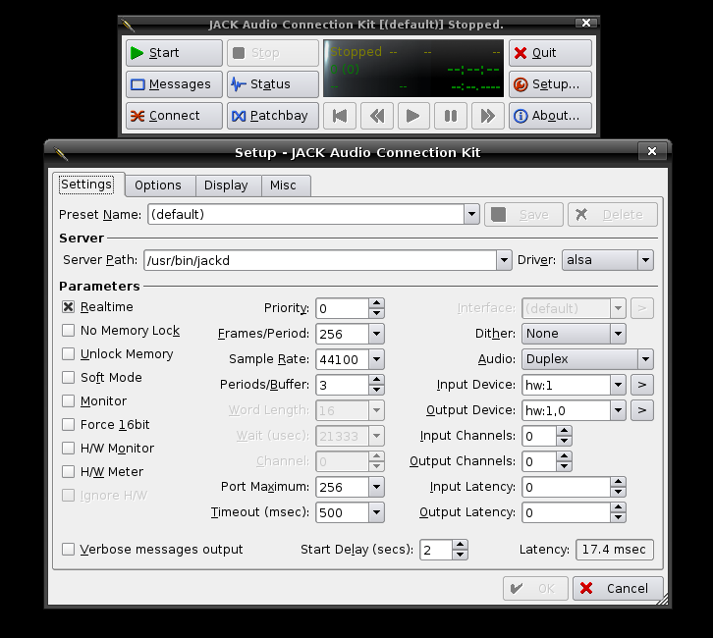The height and width of the screenshot is (638, 713).
Task: Enable Verbose messages output checkbox
Action: (68, 550)
